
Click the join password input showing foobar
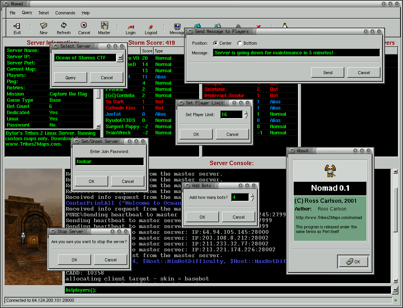tap(109, 160)
